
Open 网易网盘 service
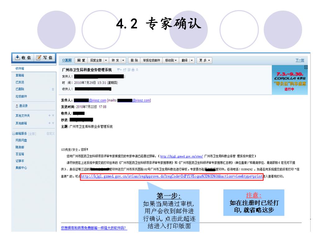pyautogui.click(x=21, y=140)
